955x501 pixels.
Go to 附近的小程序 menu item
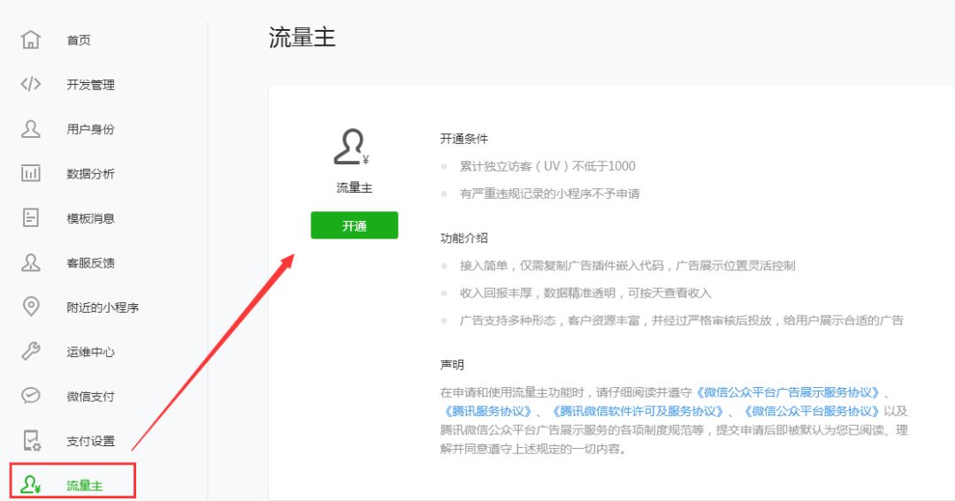(103, 307)
